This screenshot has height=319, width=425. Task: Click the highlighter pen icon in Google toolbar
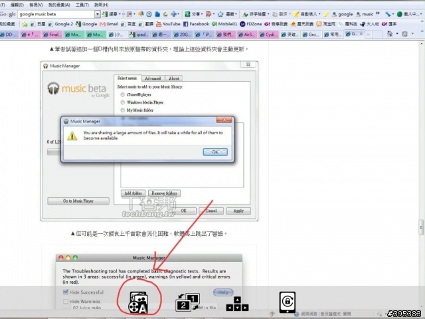tap(326, 14)
